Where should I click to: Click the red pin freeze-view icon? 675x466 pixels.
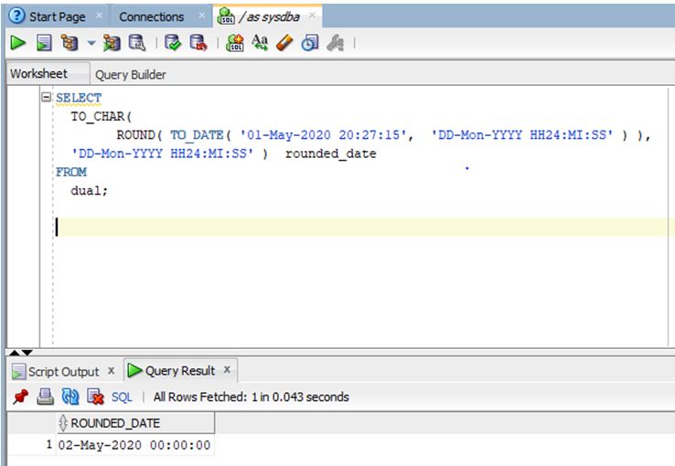[x=20, y=397]
